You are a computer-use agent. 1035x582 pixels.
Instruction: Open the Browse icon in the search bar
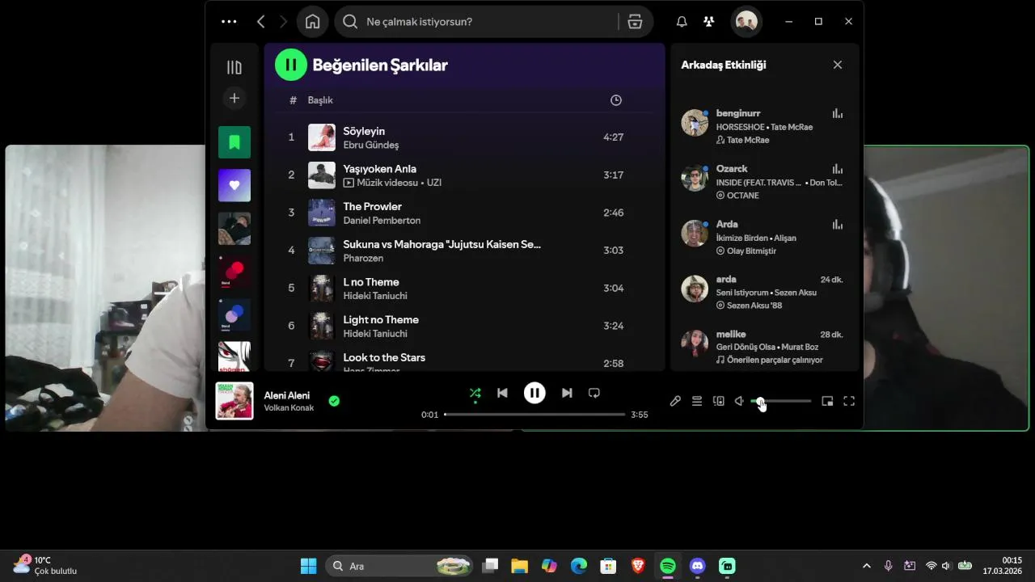[635, 22]
